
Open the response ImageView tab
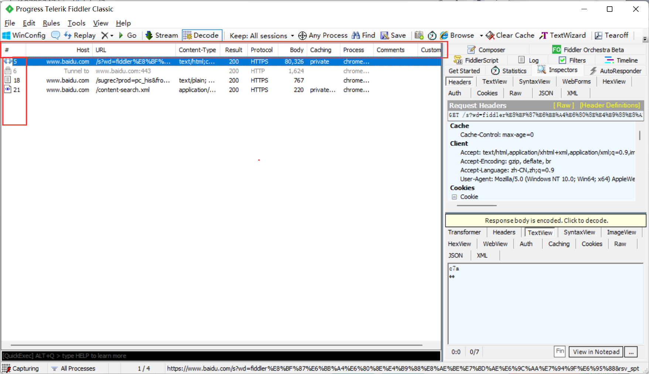(x=622, y=232)
